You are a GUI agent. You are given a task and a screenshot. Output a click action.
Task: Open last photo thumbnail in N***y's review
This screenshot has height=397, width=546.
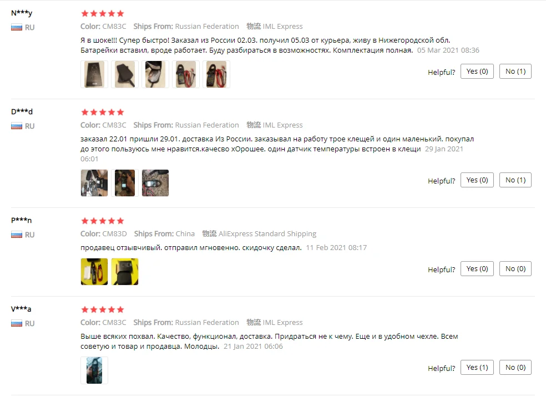(216, 74)
